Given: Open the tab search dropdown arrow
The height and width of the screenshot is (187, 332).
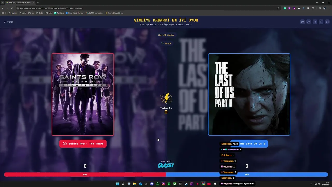Looking at the screenshot, I should click(x=2, y=3).
